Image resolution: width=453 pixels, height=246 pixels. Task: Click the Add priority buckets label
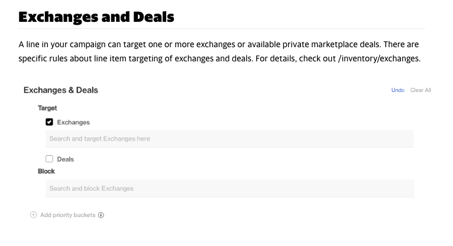(x=67, y=215)
